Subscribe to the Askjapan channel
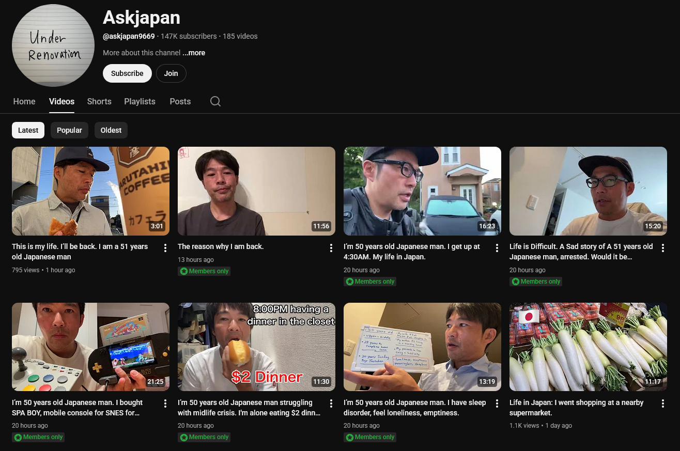Viewport: 680px width, 451px height. (127, 73)
